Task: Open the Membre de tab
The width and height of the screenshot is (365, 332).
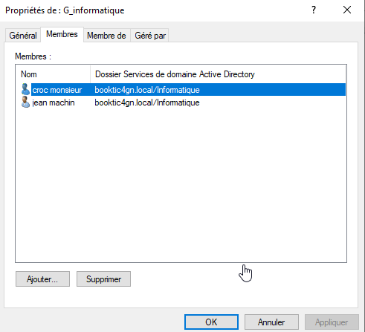Action: point(106,36)
